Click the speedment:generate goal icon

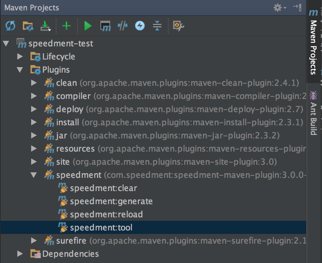tap(63, 201)
